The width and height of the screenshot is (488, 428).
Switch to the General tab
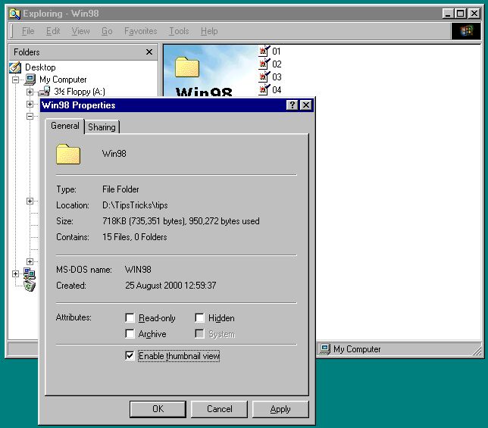point(65,126)
